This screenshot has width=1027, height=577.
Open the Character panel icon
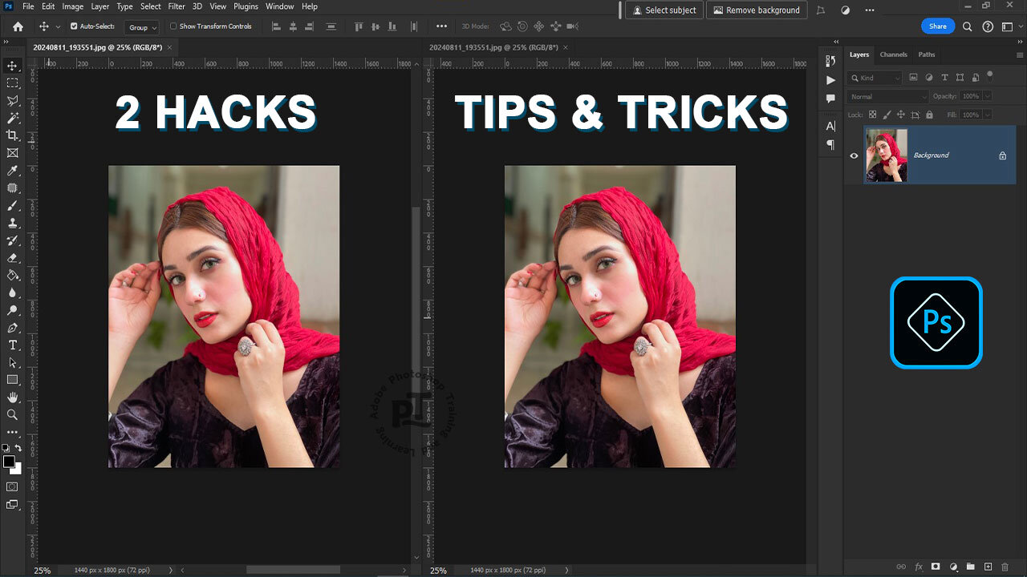tap(830, 127)
